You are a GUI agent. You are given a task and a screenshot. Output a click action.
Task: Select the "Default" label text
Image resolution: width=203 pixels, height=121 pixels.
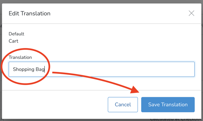click(16, 34)
